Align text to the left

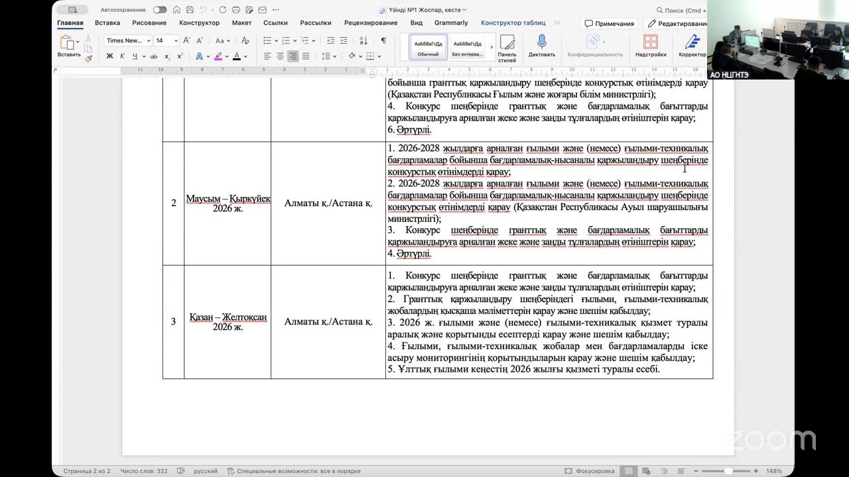pos(267,56)
